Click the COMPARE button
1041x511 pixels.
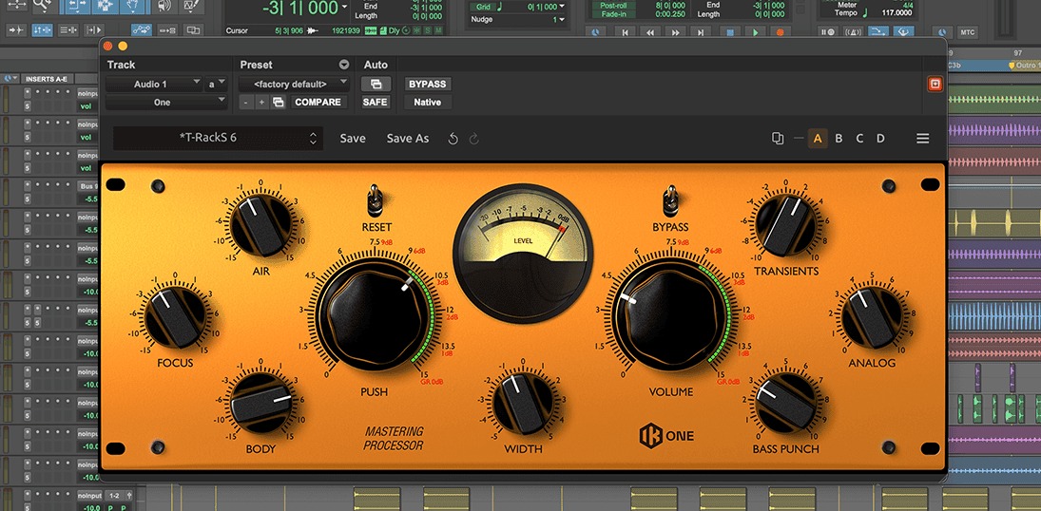[318, 103]
